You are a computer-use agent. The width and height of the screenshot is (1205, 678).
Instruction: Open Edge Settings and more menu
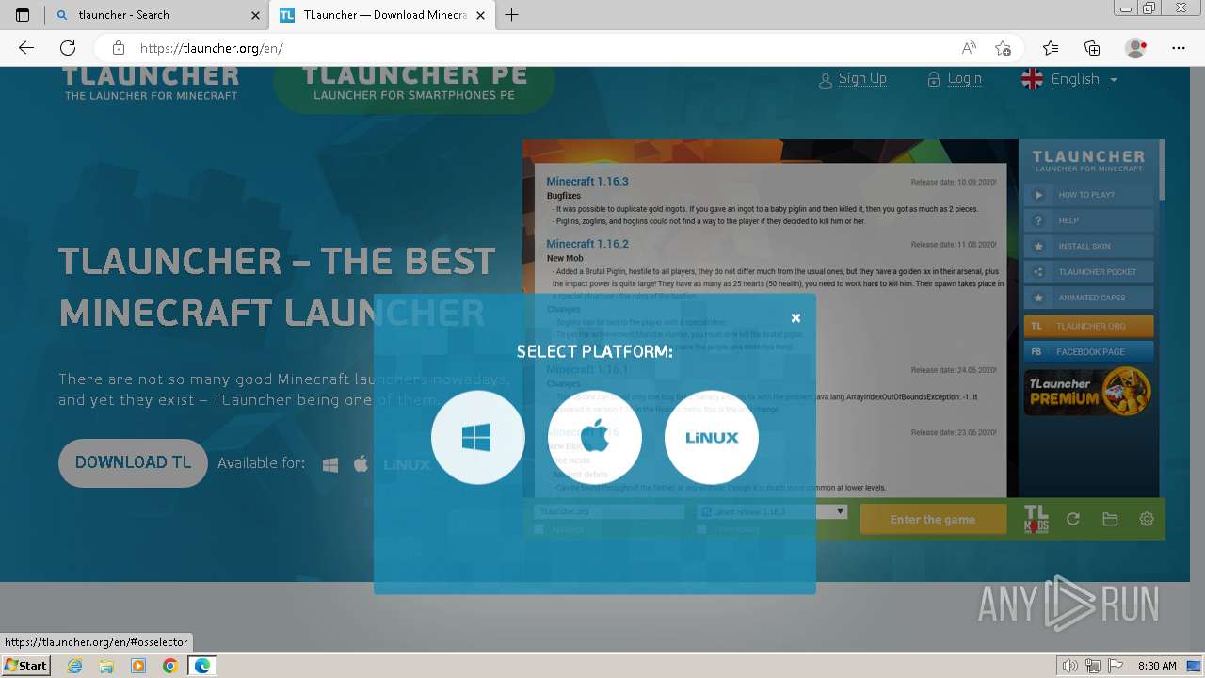[1179, 48]
